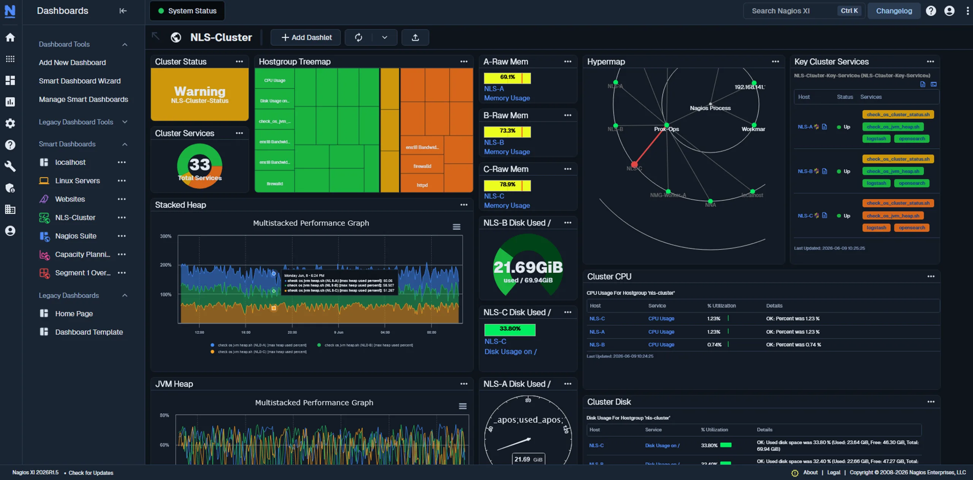Open Cluster CPU dashlet options dots
Screen dimensions: 973x480
click(x=931, y=276)
